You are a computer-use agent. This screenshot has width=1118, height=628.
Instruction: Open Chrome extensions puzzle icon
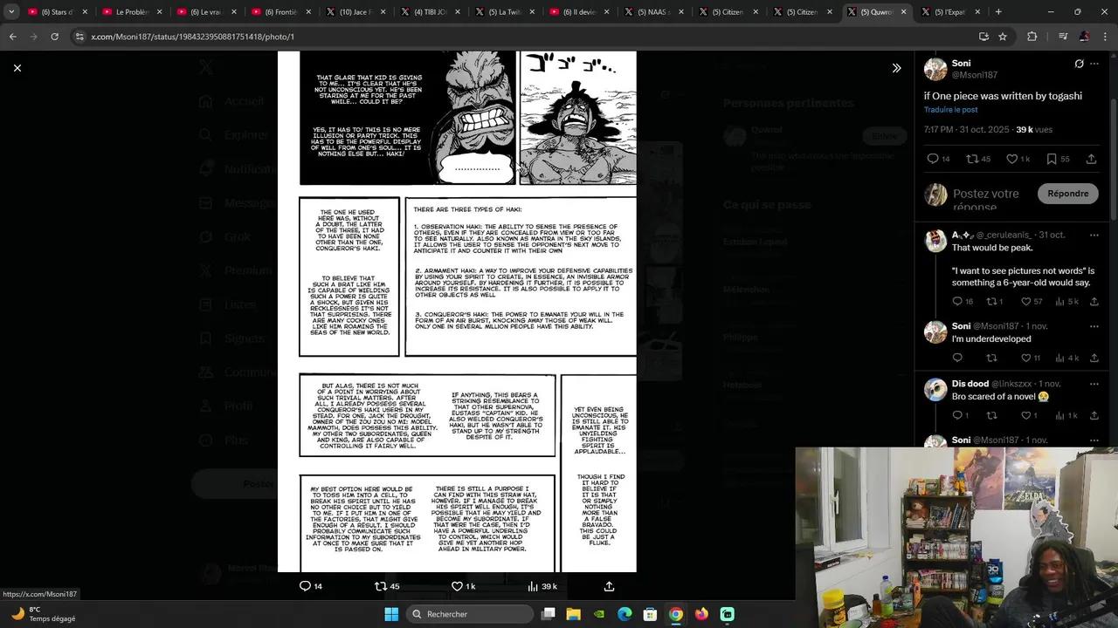(1032, 37)
